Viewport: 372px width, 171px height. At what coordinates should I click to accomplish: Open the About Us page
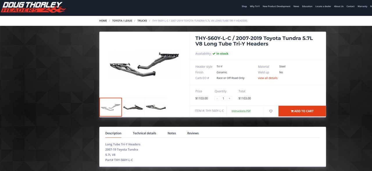point(339,6)
